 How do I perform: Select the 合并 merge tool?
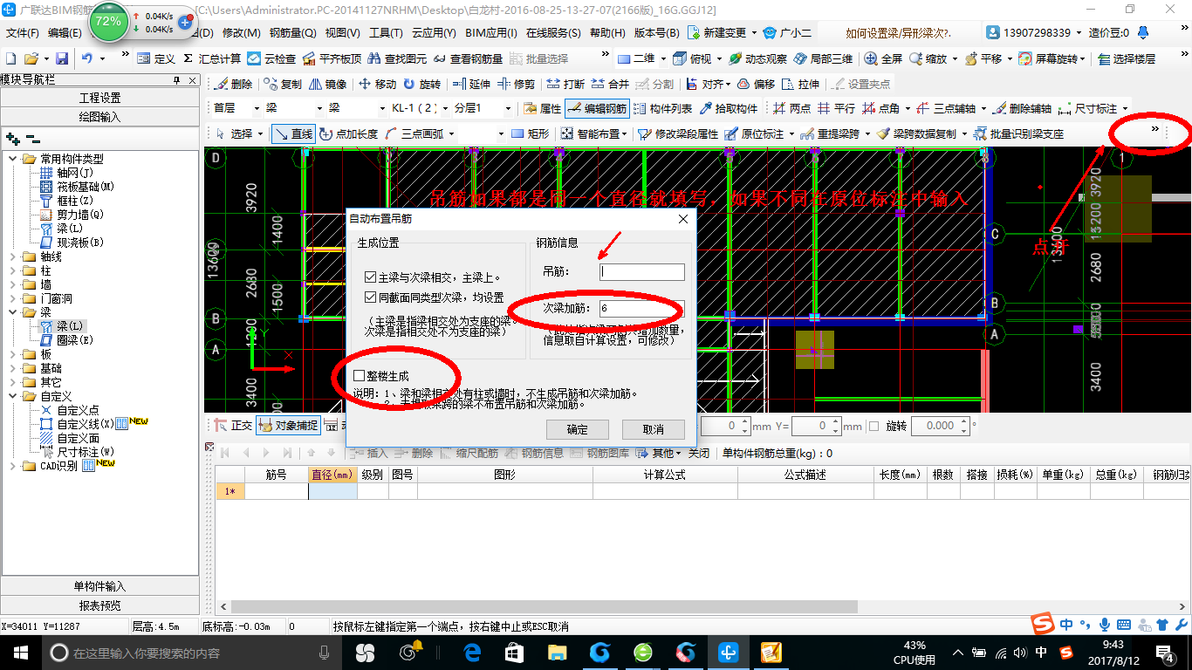(611, 85)
